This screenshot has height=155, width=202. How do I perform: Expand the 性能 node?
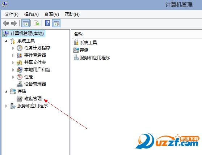point(13,77)
